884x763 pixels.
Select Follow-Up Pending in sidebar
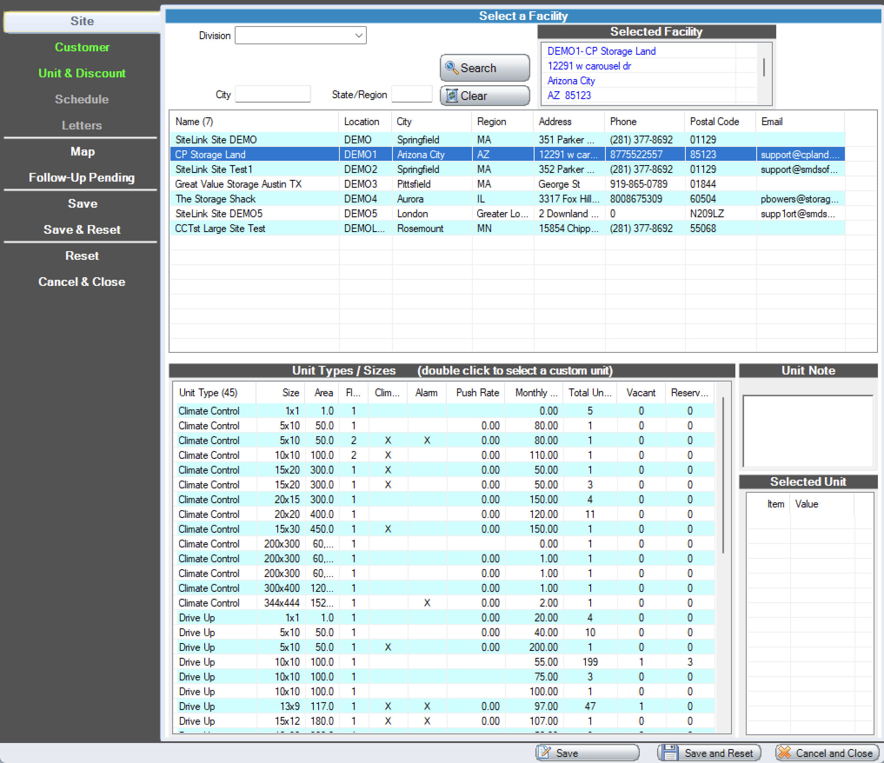pos(82,177)
